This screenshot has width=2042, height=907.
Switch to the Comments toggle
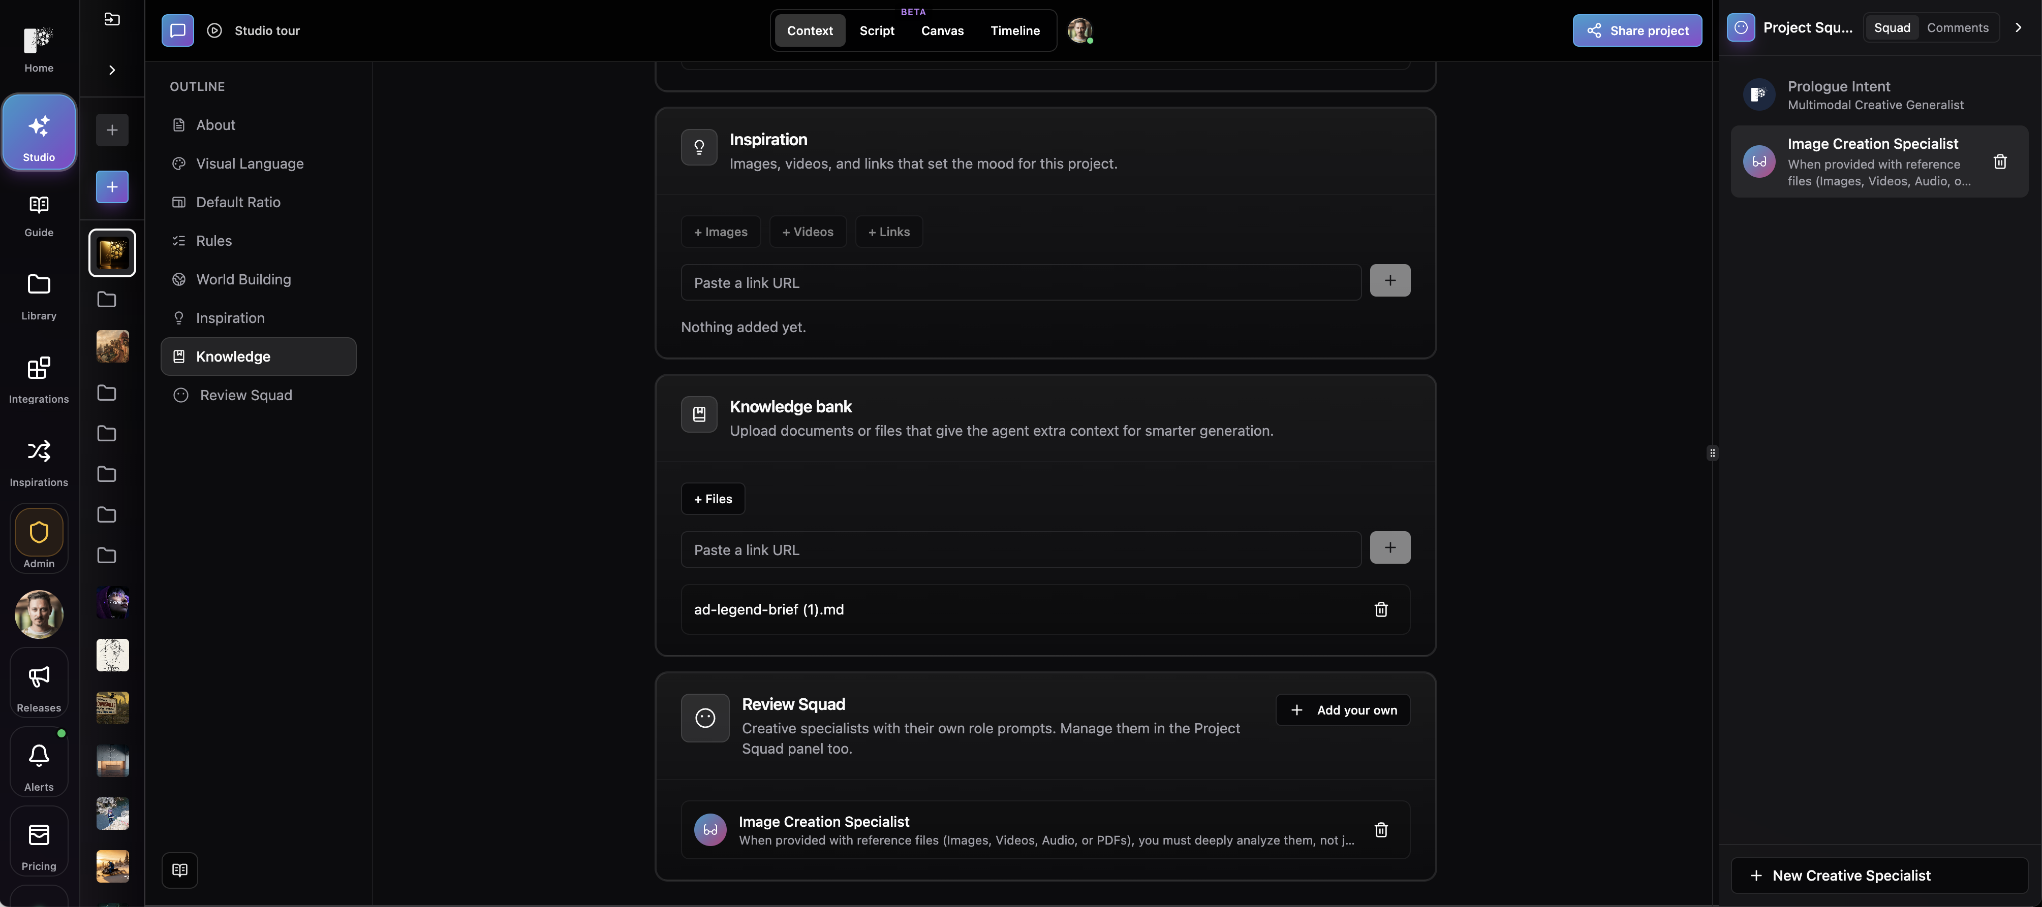coord(1957,28)
